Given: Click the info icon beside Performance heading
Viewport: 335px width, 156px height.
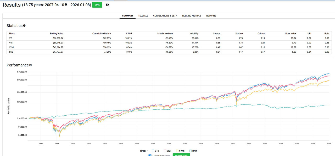Looking at the screenshot, I should (x=31, y=65).
